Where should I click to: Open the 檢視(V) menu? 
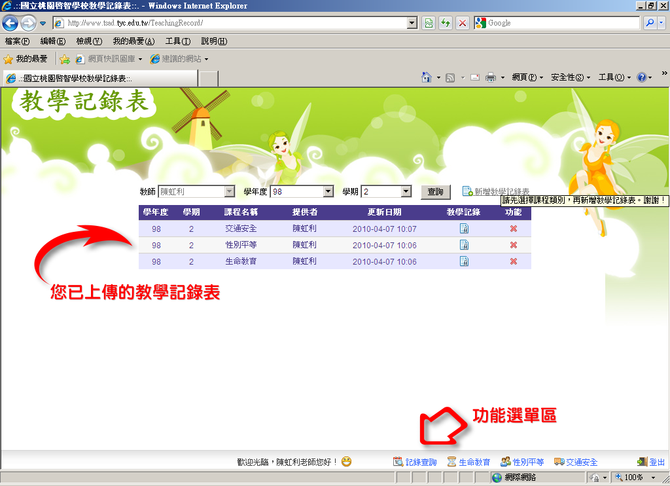point(89,41)
